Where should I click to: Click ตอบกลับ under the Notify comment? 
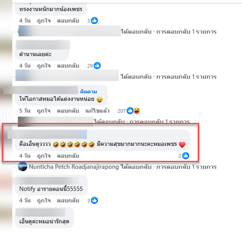coord(68,200)
